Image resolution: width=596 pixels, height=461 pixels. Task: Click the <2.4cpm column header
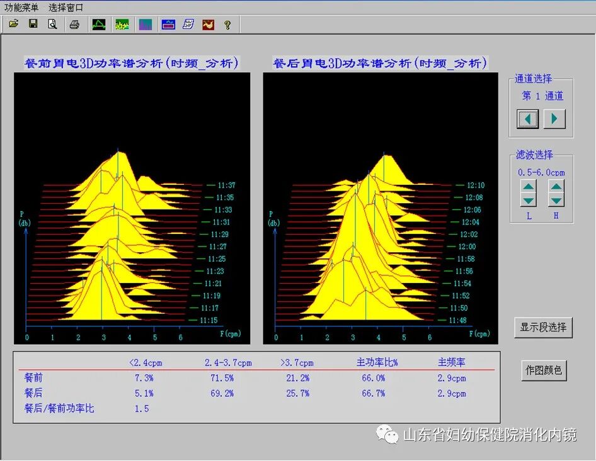pyautogui.click(x=146, y=363)
